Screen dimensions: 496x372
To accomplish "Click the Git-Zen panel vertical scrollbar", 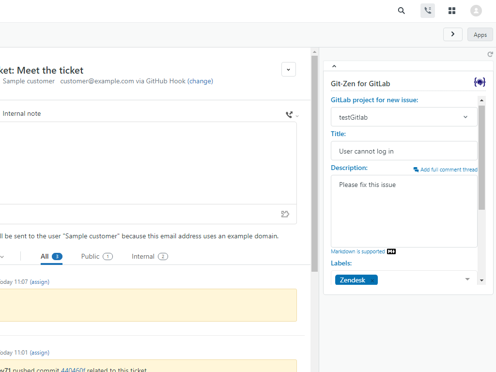I will click(x=481, y=160).
